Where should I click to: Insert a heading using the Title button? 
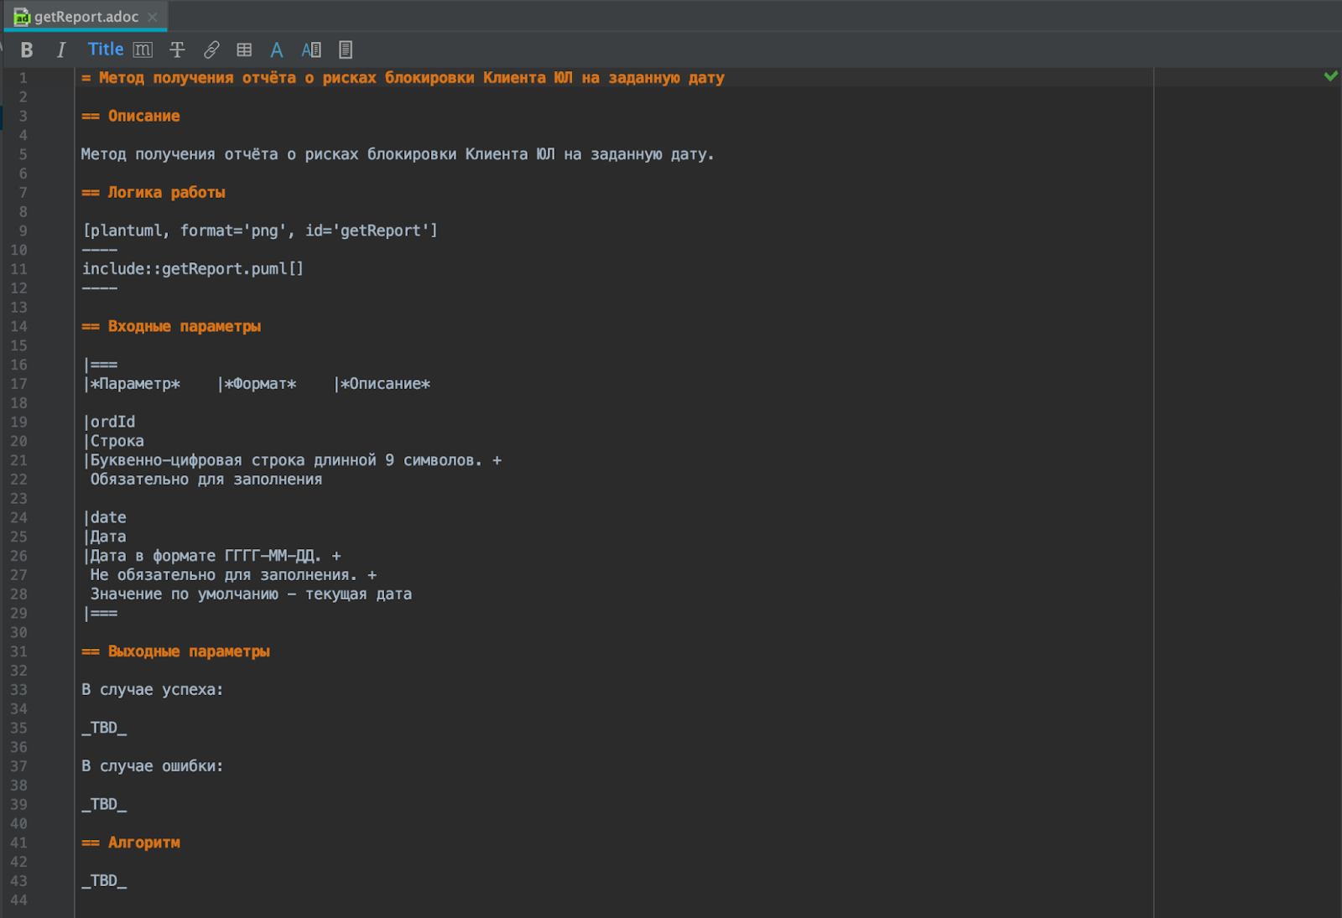(x=106, y=49)
